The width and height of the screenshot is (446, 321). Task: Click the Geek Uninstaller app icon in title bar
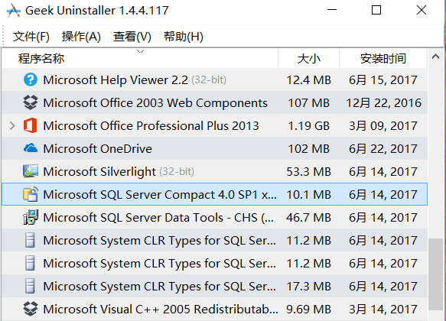pos(13,11)
